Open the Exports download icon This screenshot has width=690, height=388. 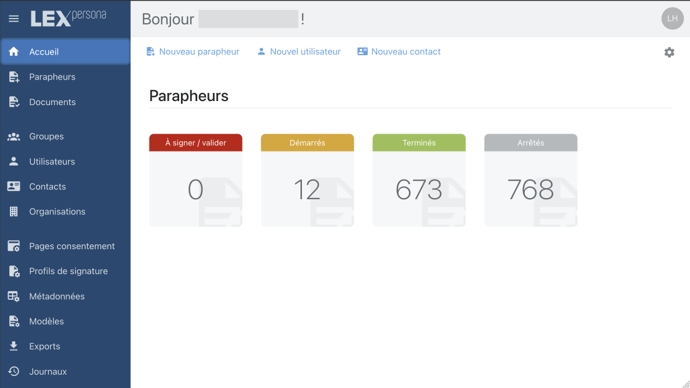click(14, 346)
